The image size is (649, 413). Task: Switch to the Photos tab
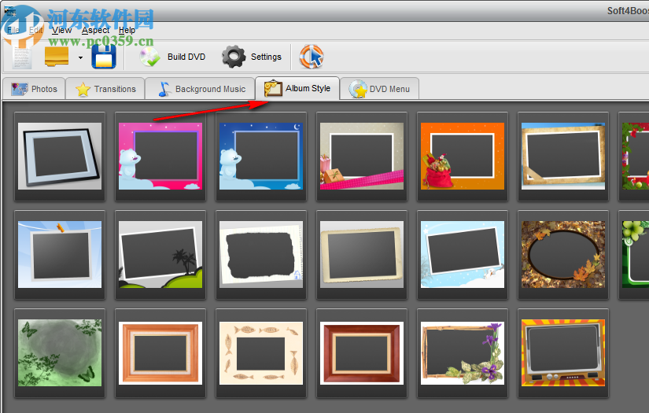click(x=34, y=89)
